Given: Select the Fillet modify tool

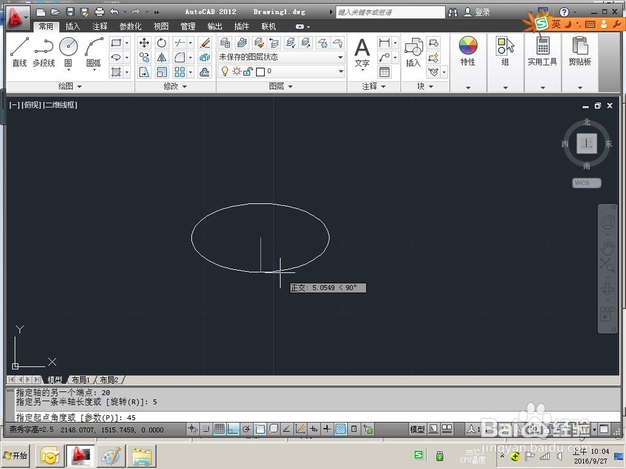Looking at the screenshot, I should point(180,58).
